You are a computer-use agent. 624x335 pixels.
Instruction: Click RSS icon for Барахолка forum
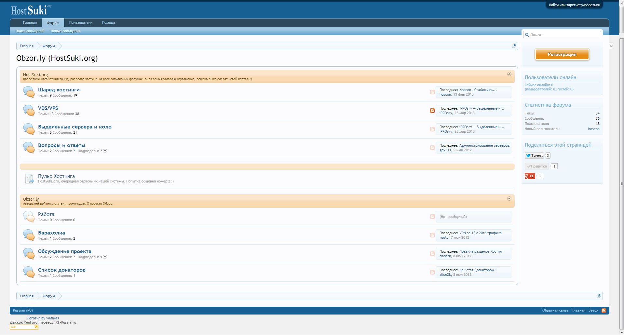coord(432,235)
